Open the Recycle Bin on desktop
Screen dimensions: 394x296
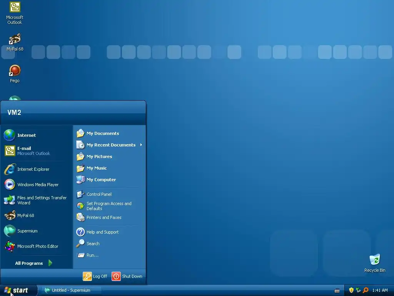click(x=375, y=263)
